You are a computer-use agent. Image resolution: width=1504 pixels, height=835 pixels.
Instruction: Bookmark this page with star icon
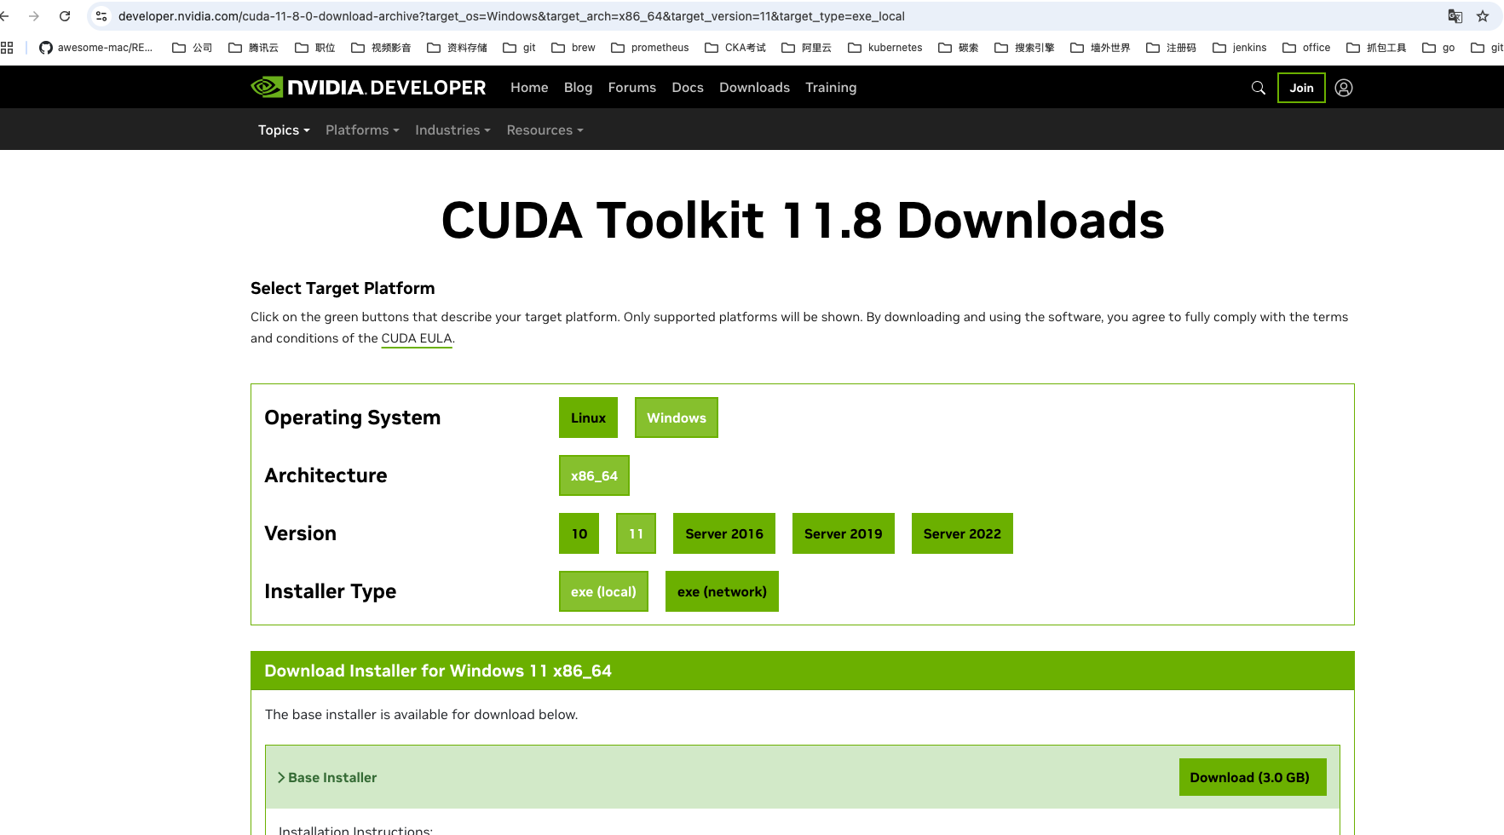coord(1483,16)
